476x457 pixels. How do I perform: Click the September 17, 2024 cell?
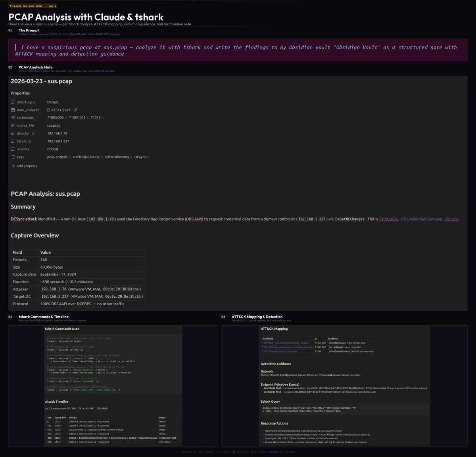click(92, 274)
